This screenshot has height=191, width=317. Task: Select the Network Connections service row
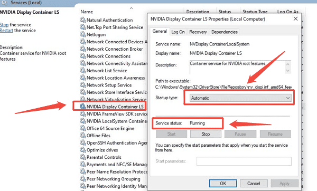pyautogui.click(x=108, y=56)
